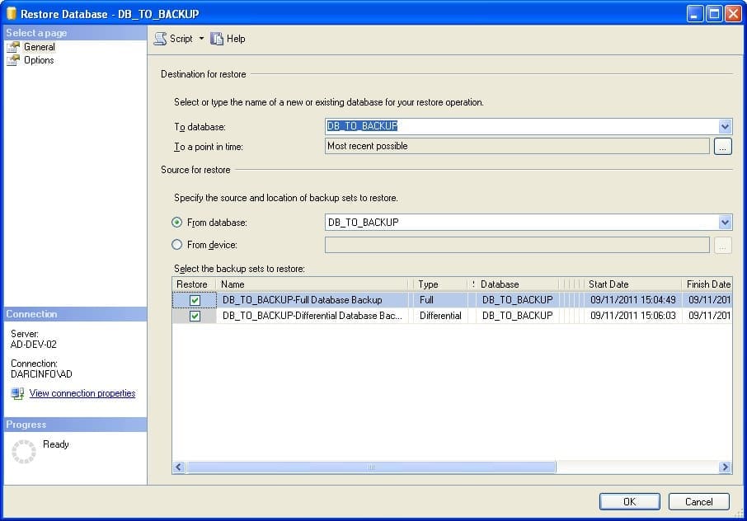Click the Differential type cell
The height and width of the screenshot is (521, 747).
click(440, 316)
